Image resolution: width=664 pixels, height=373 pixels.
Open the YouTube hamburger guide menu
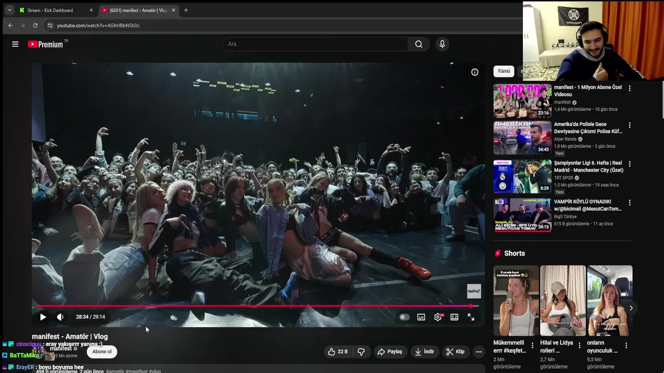tap(15, 44)
